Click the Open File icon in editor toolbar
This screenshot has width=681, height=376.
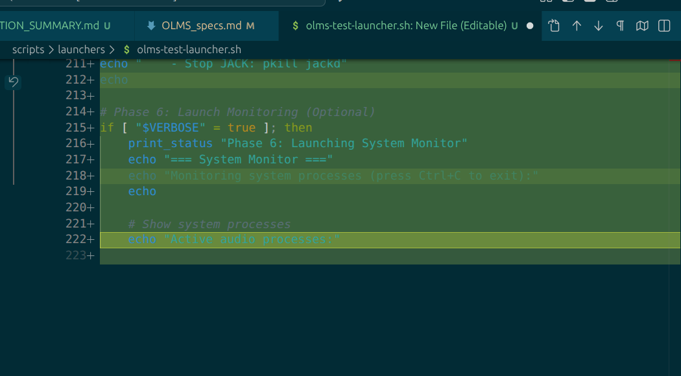click(x=554, y=26)
